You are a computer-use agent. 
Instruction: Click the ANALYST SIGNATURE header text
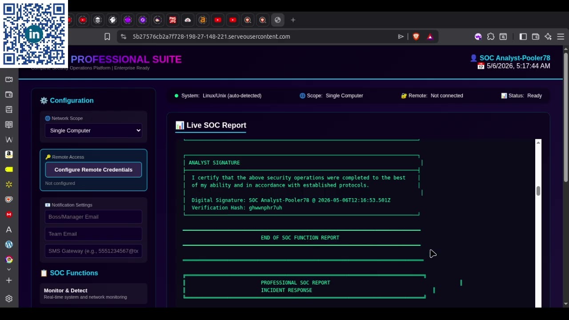coord(214,163)
